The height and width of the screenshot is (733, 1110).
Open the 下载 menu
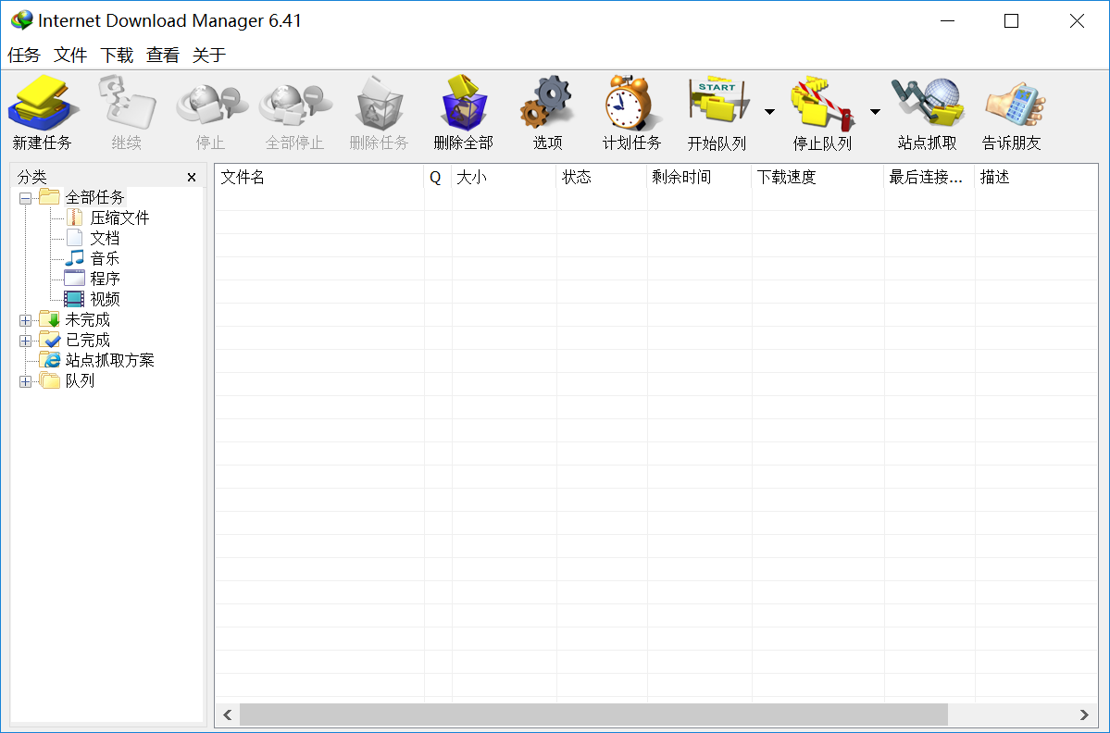point(115,55)
